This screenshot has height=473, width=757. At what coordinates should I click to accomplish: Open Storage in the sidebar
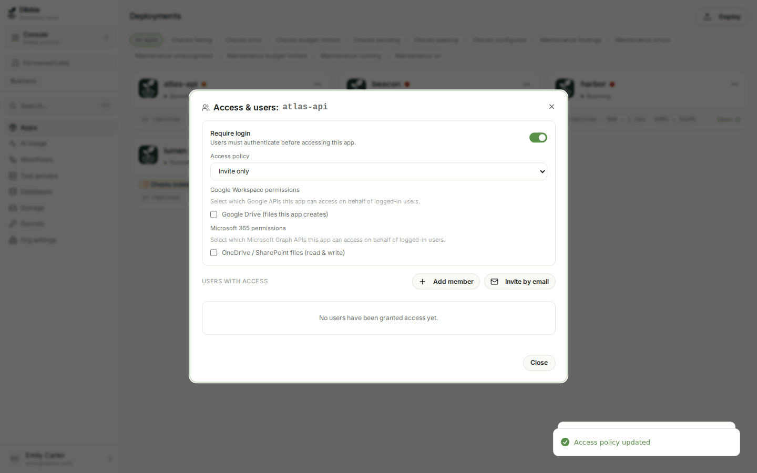tap(62, 208)
